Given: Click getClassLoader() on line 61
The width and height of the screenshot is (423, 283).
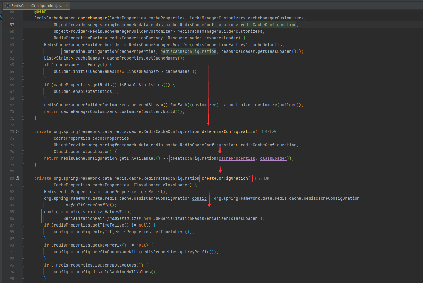Looking at the screenshot, I should tap(277, 52).
